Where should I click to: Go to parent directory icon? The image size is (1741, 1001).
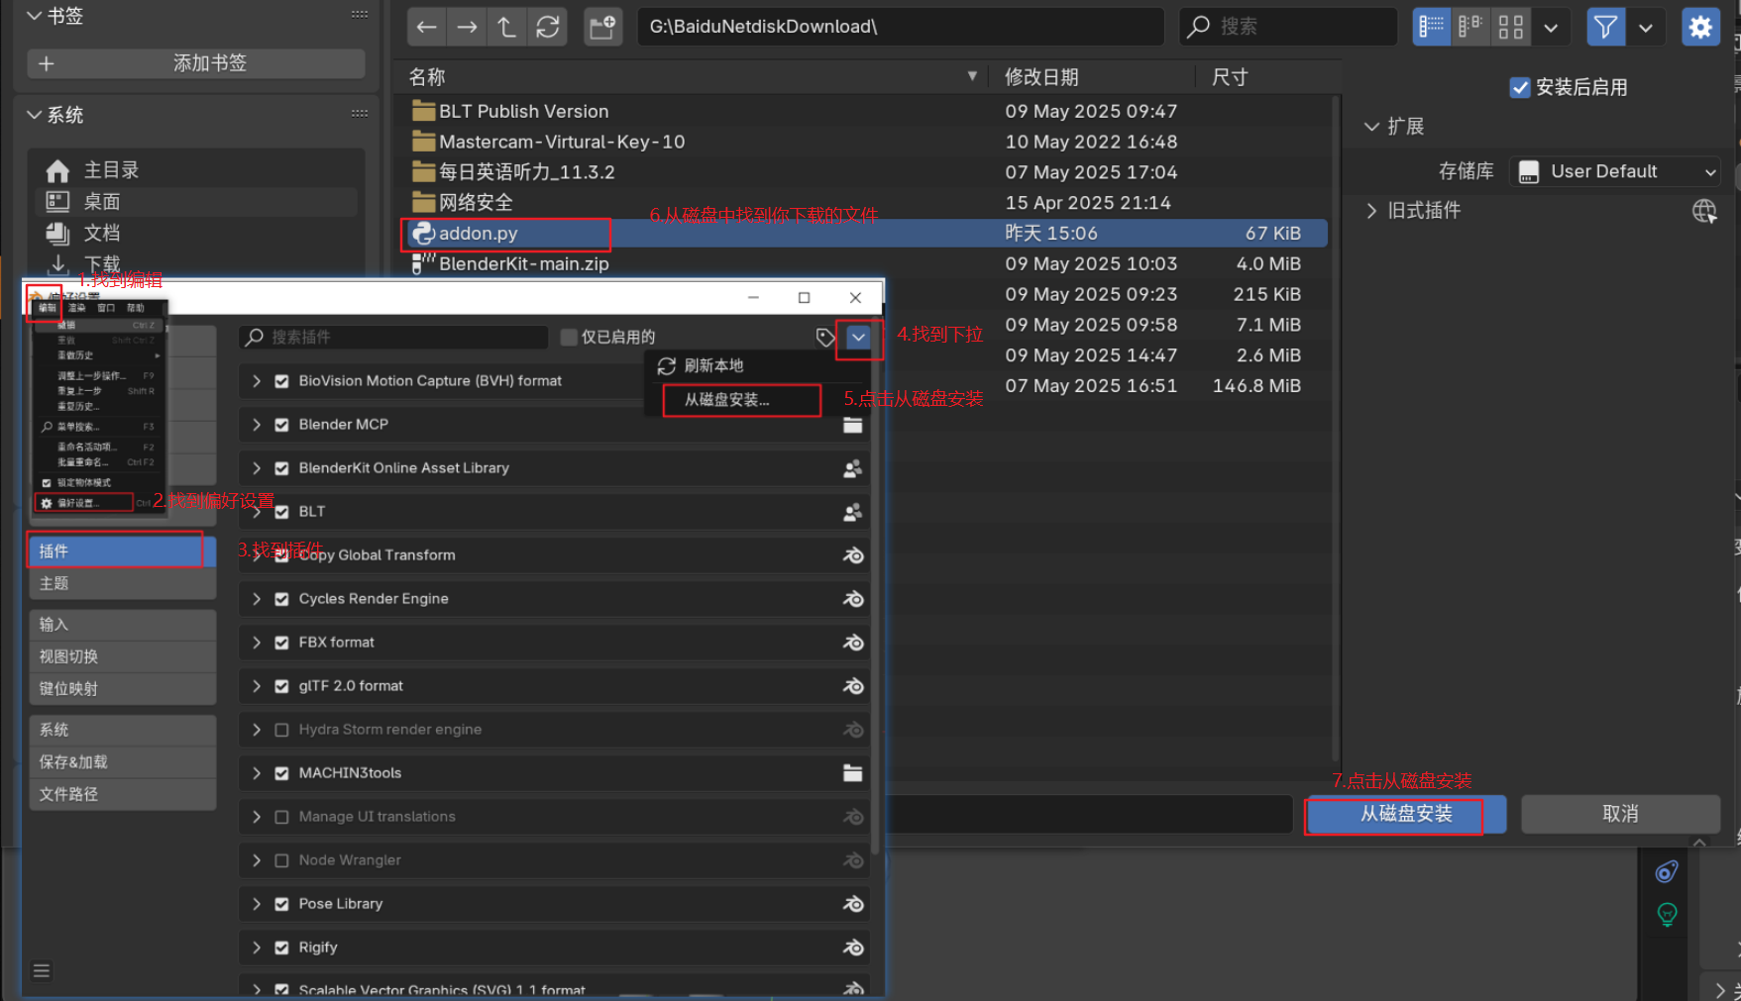pyautogui.click(x=506, y=27)
